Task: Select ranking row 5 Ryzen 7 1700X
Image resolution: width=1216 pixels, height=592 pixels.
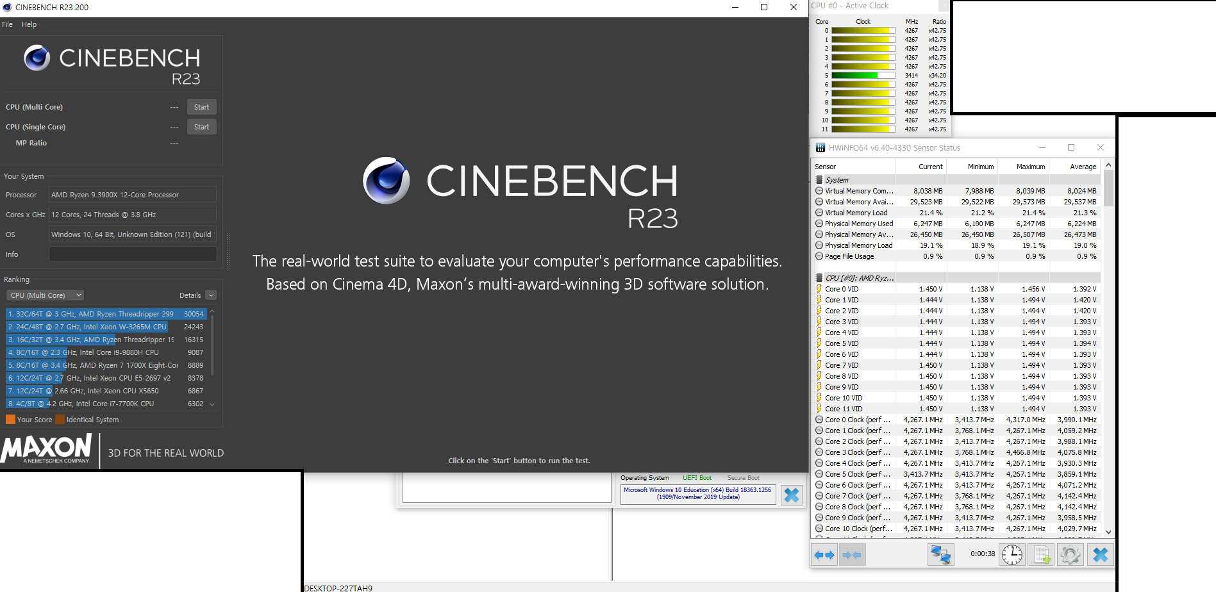Action: [x=106, y=365]
